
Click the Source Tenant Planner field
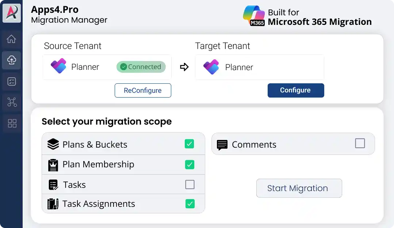click(107, 67)
